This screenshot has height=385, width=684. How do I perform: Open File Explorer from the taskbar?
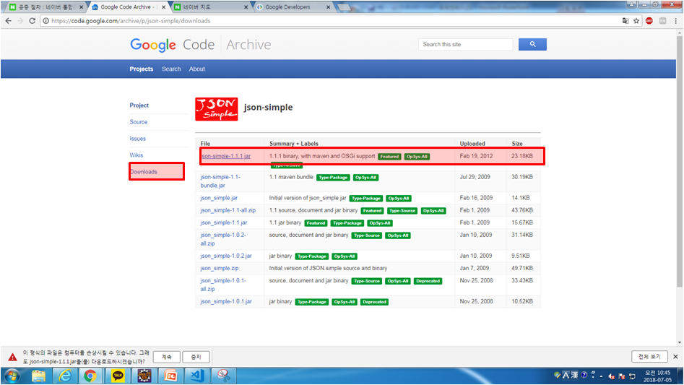(38, 376)
